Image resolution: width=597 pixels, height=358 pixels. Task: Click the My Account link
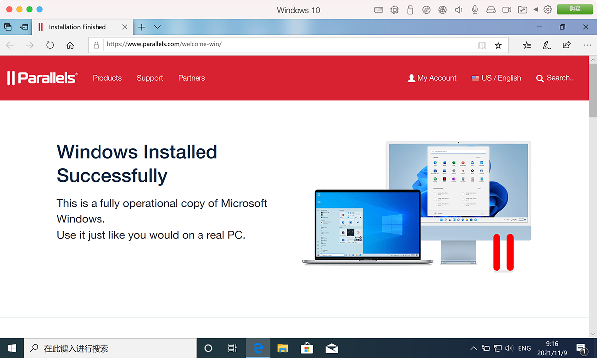[x=432, y=78]
